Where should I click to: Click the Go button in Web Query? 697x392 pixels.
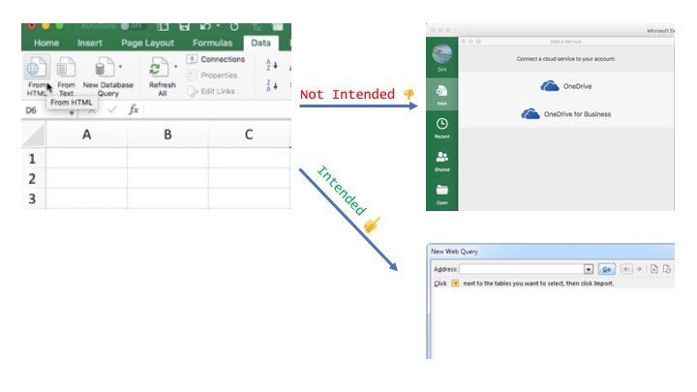click(x=606, y=269)
